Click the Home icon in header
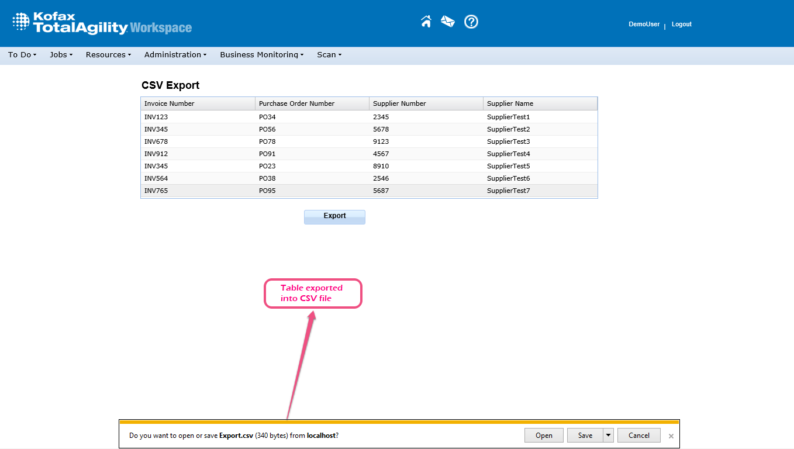 (x=426, y=22)
